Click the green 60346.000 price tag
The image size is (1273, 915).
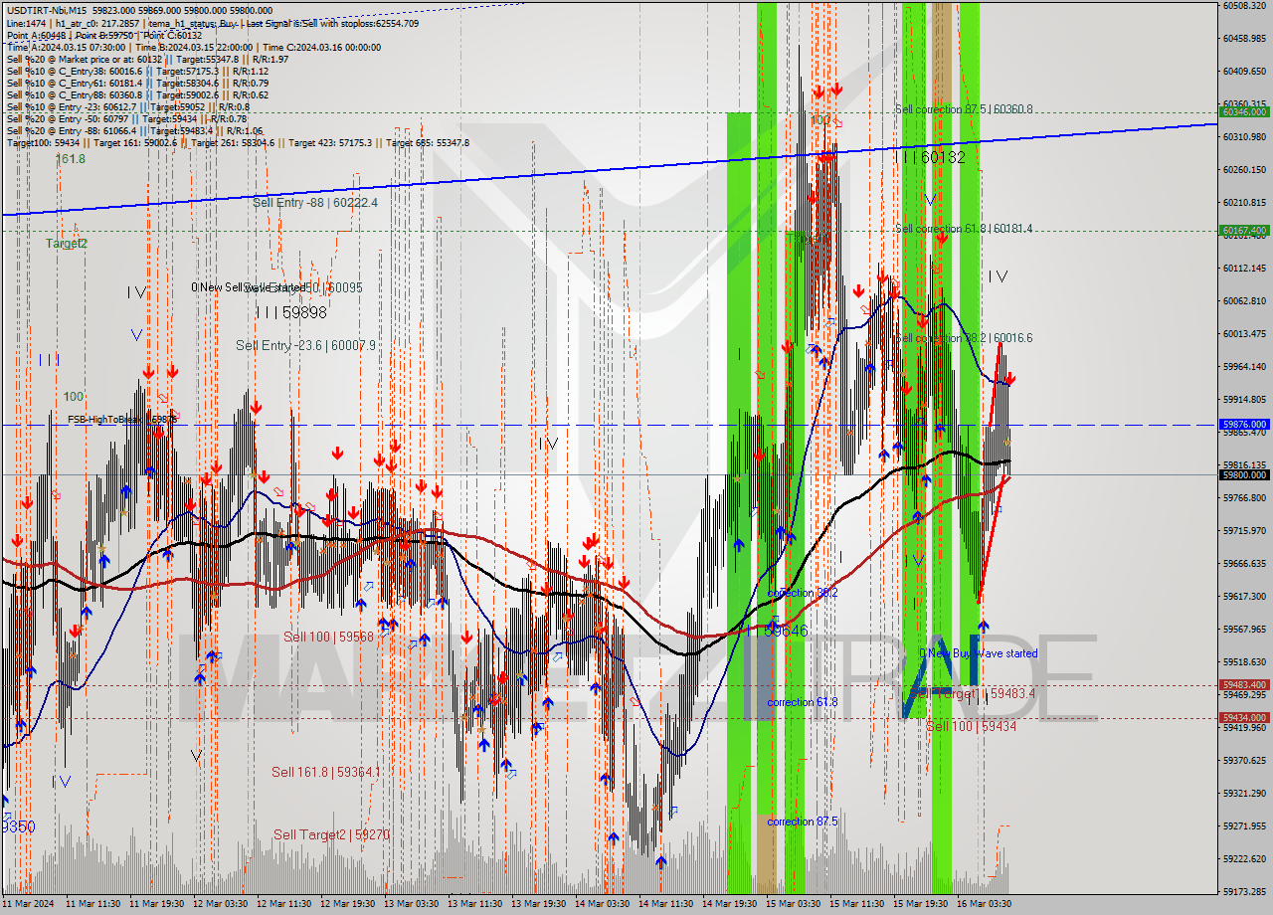tap(1244, 111)
